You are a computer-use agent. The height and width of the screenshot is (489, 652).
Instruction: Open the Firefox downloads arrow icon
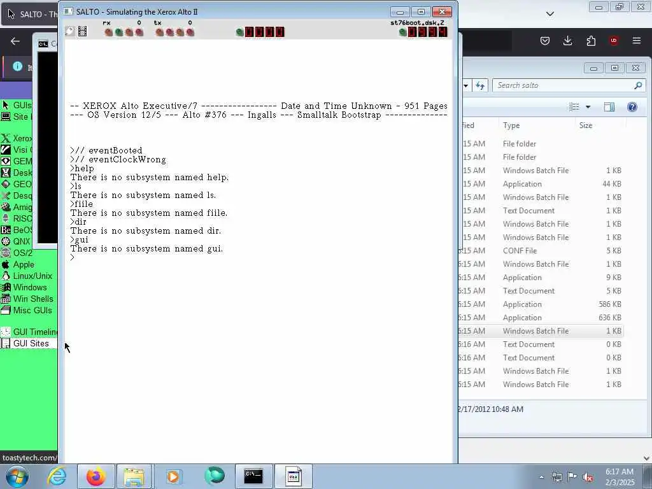(567, 41)
